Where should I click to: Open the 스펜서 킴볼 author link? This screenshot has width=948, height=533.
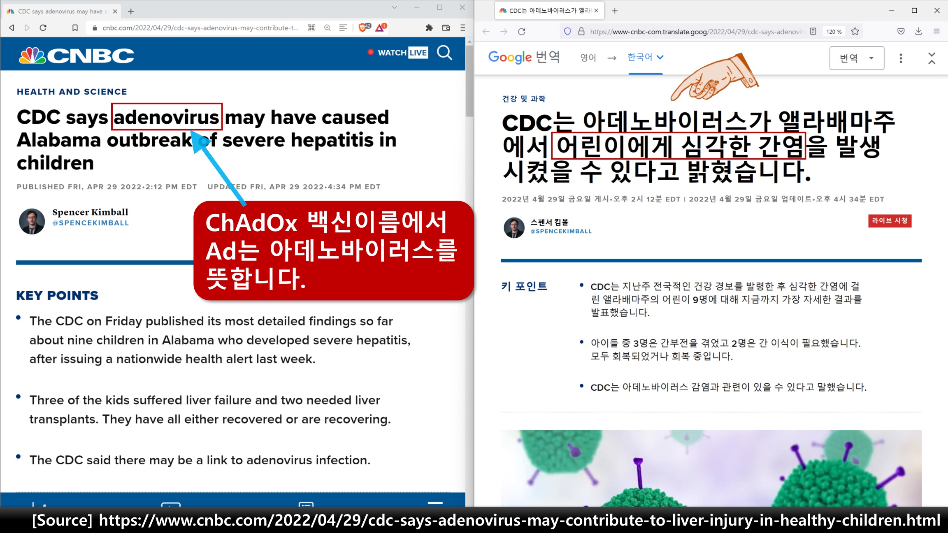pos(549,222)
